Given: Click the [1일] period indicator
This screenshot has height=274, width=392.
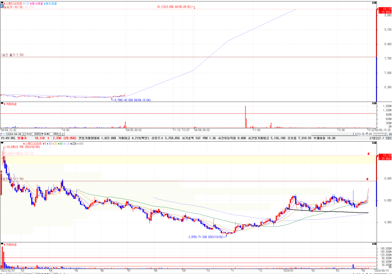Looking at the screenshot, I should (373, 138).
